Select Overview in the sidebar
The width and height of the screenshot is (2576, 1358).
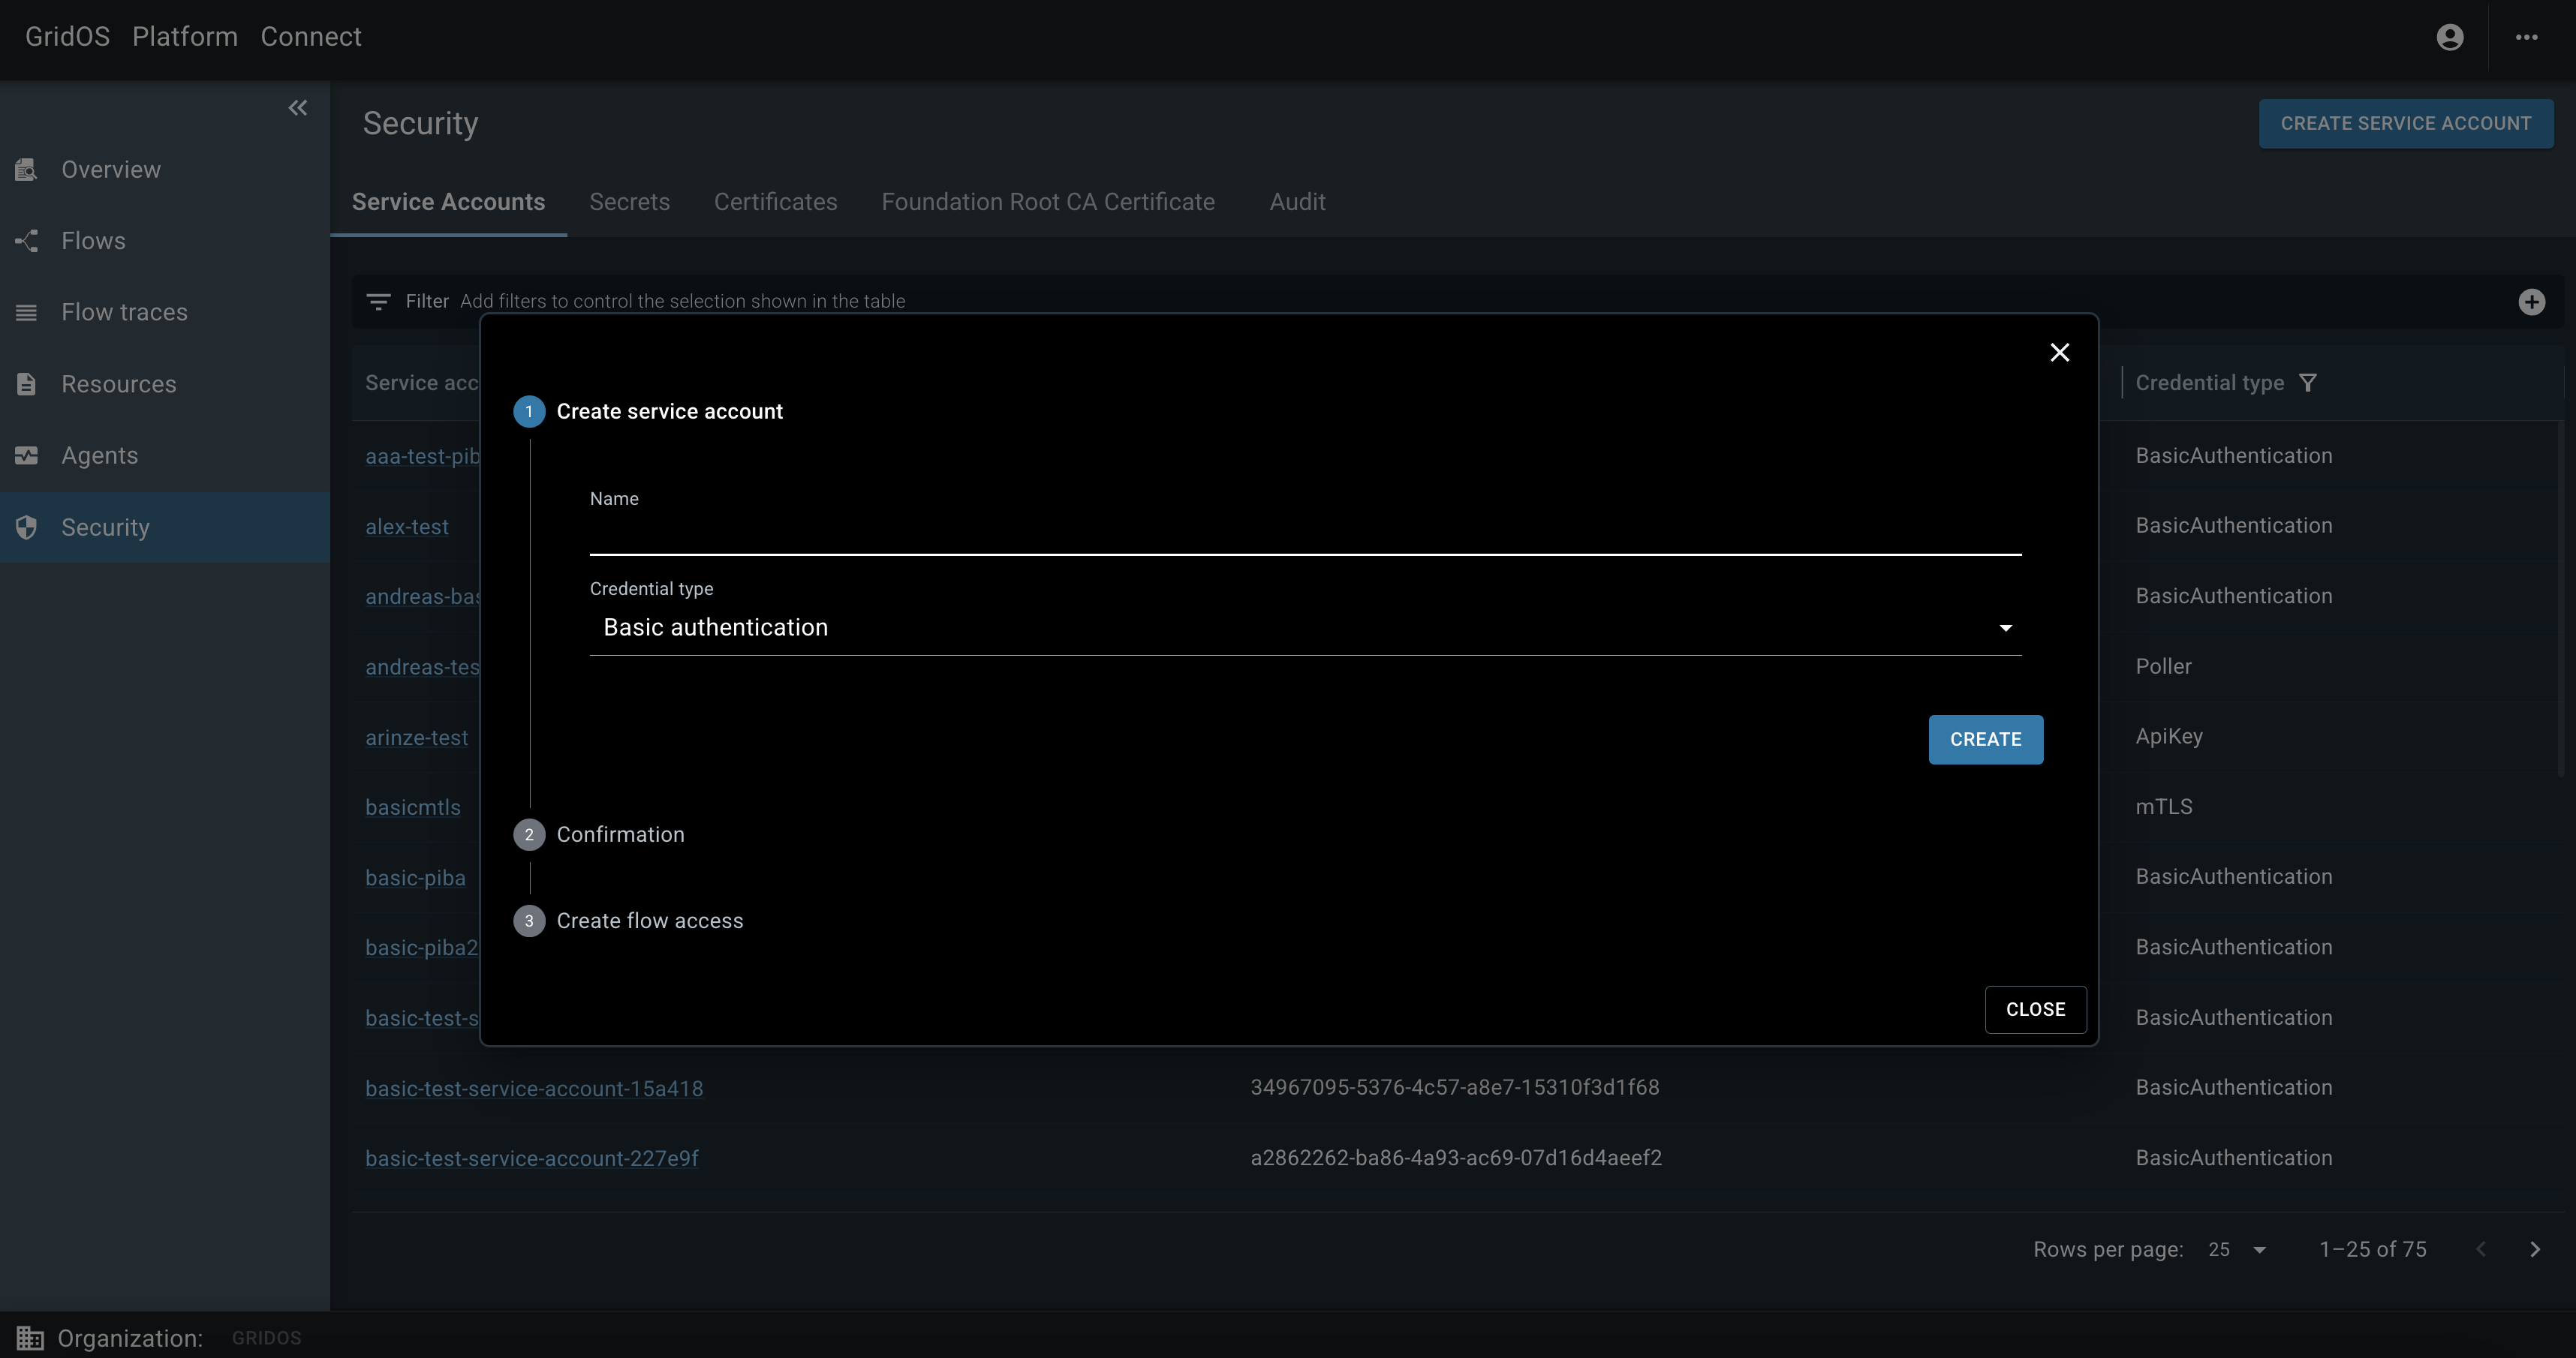(x=165, y=170)
